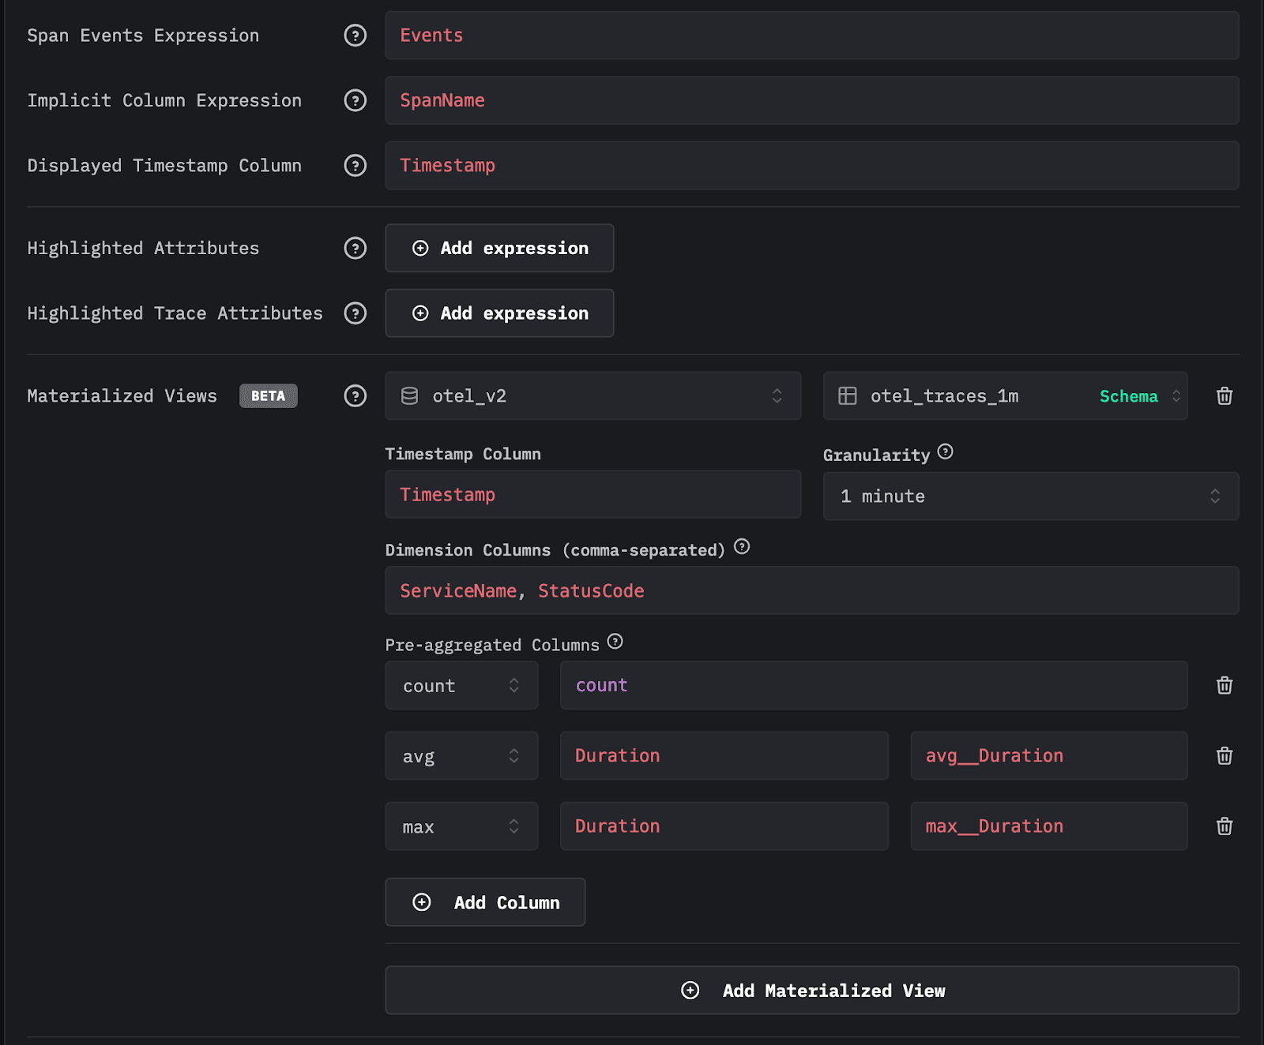Click the help icon beside Span Events Expression
Viewport: 1264px width, 1045px height.
pos(355,36)
